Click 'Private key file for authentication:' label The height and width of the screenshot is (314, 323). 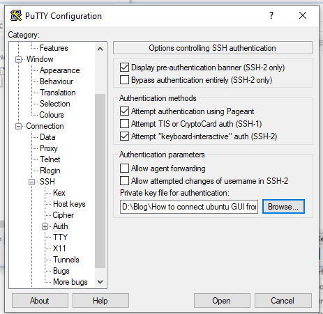pos(174,193)
